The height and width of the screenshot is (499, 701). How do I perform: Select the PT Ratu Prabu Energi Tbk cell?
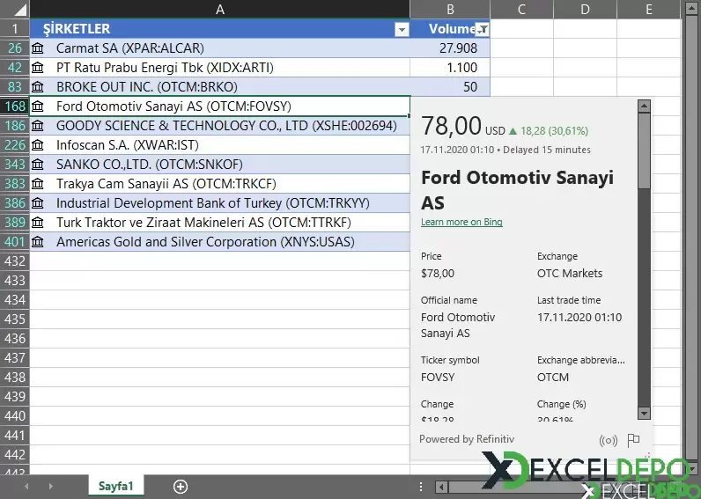point(219,68)
